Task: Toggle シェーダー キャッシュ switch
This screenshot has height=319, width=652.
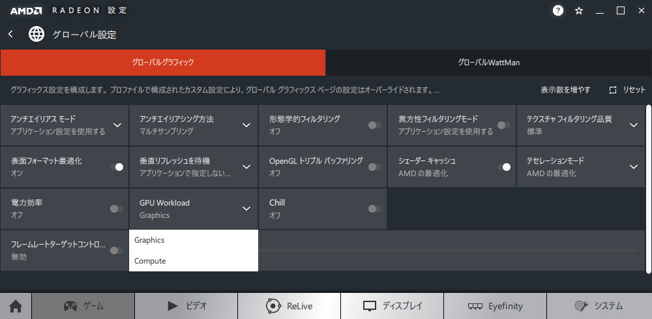Action: tap(504, 167)
